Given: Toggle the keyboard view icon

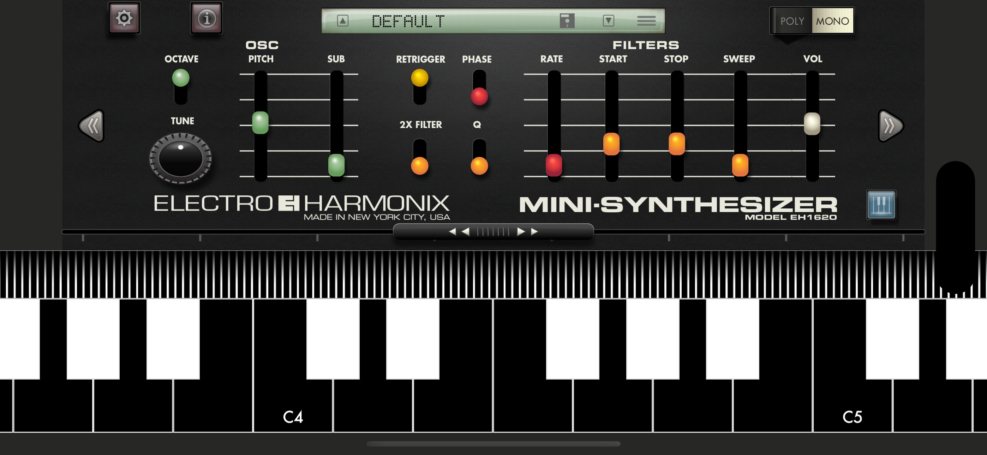Looking at the screenshot, I should pos(881,205).
